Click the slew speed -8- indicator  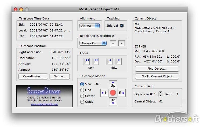pos(97,84)
